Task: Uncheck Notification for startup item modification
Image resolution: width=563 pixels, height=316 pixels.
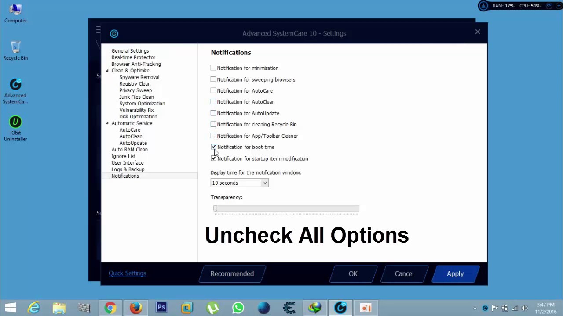Action: tap(213, 158)
